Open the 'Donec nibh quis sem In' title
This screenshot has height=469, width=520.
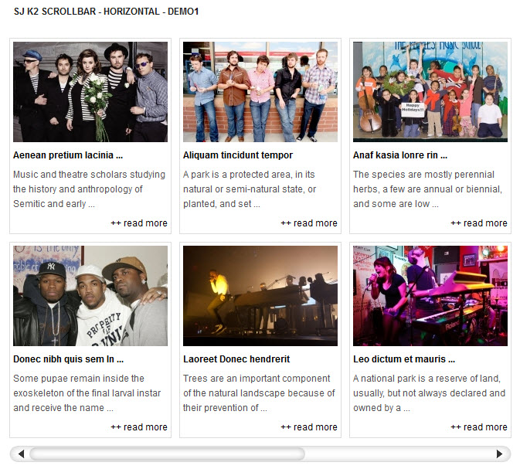[68, 359]
